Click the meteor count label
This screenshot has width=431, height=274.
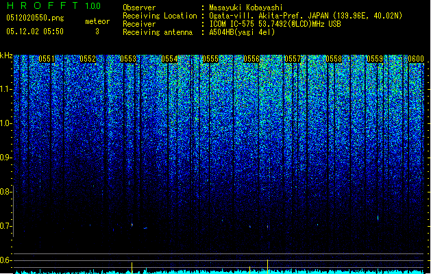97,21
